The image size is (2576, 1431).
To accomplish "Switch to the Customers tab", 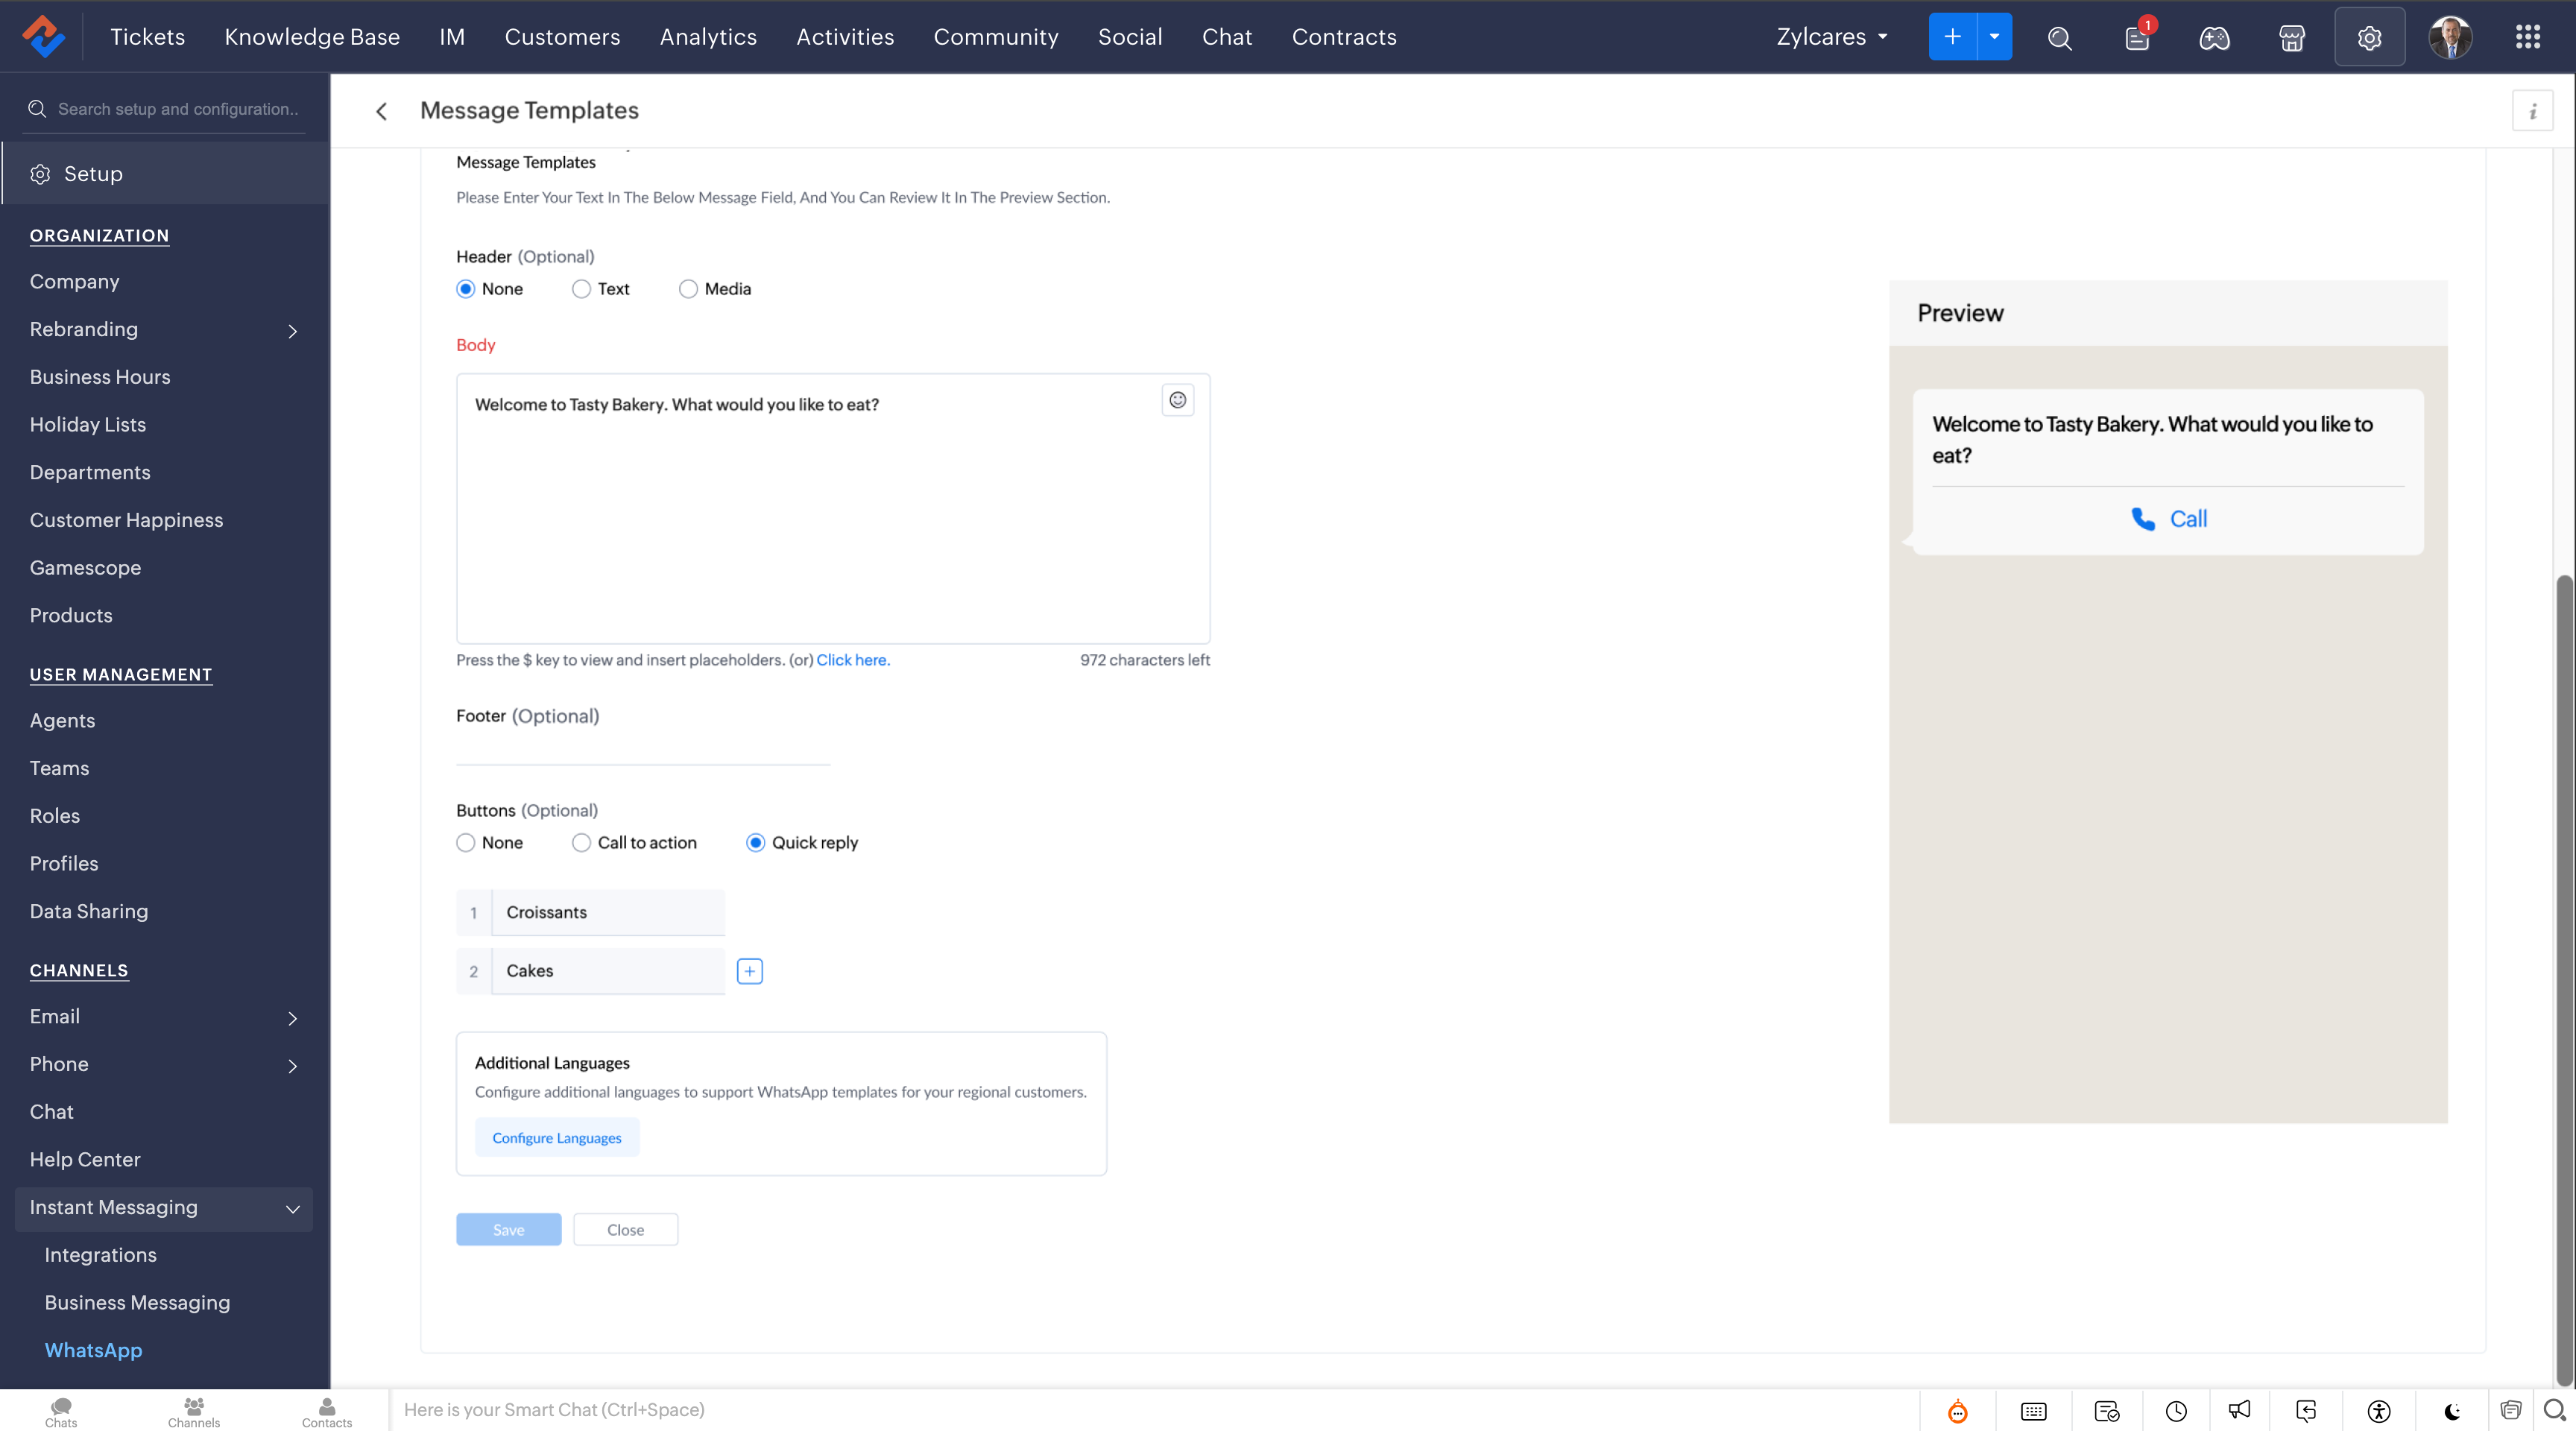I will [x=562, y=37].
